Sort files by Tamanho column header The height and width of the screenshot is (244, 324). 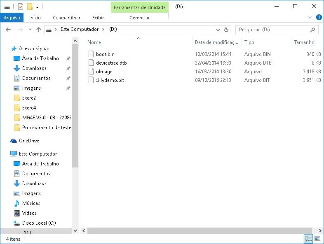304,42
